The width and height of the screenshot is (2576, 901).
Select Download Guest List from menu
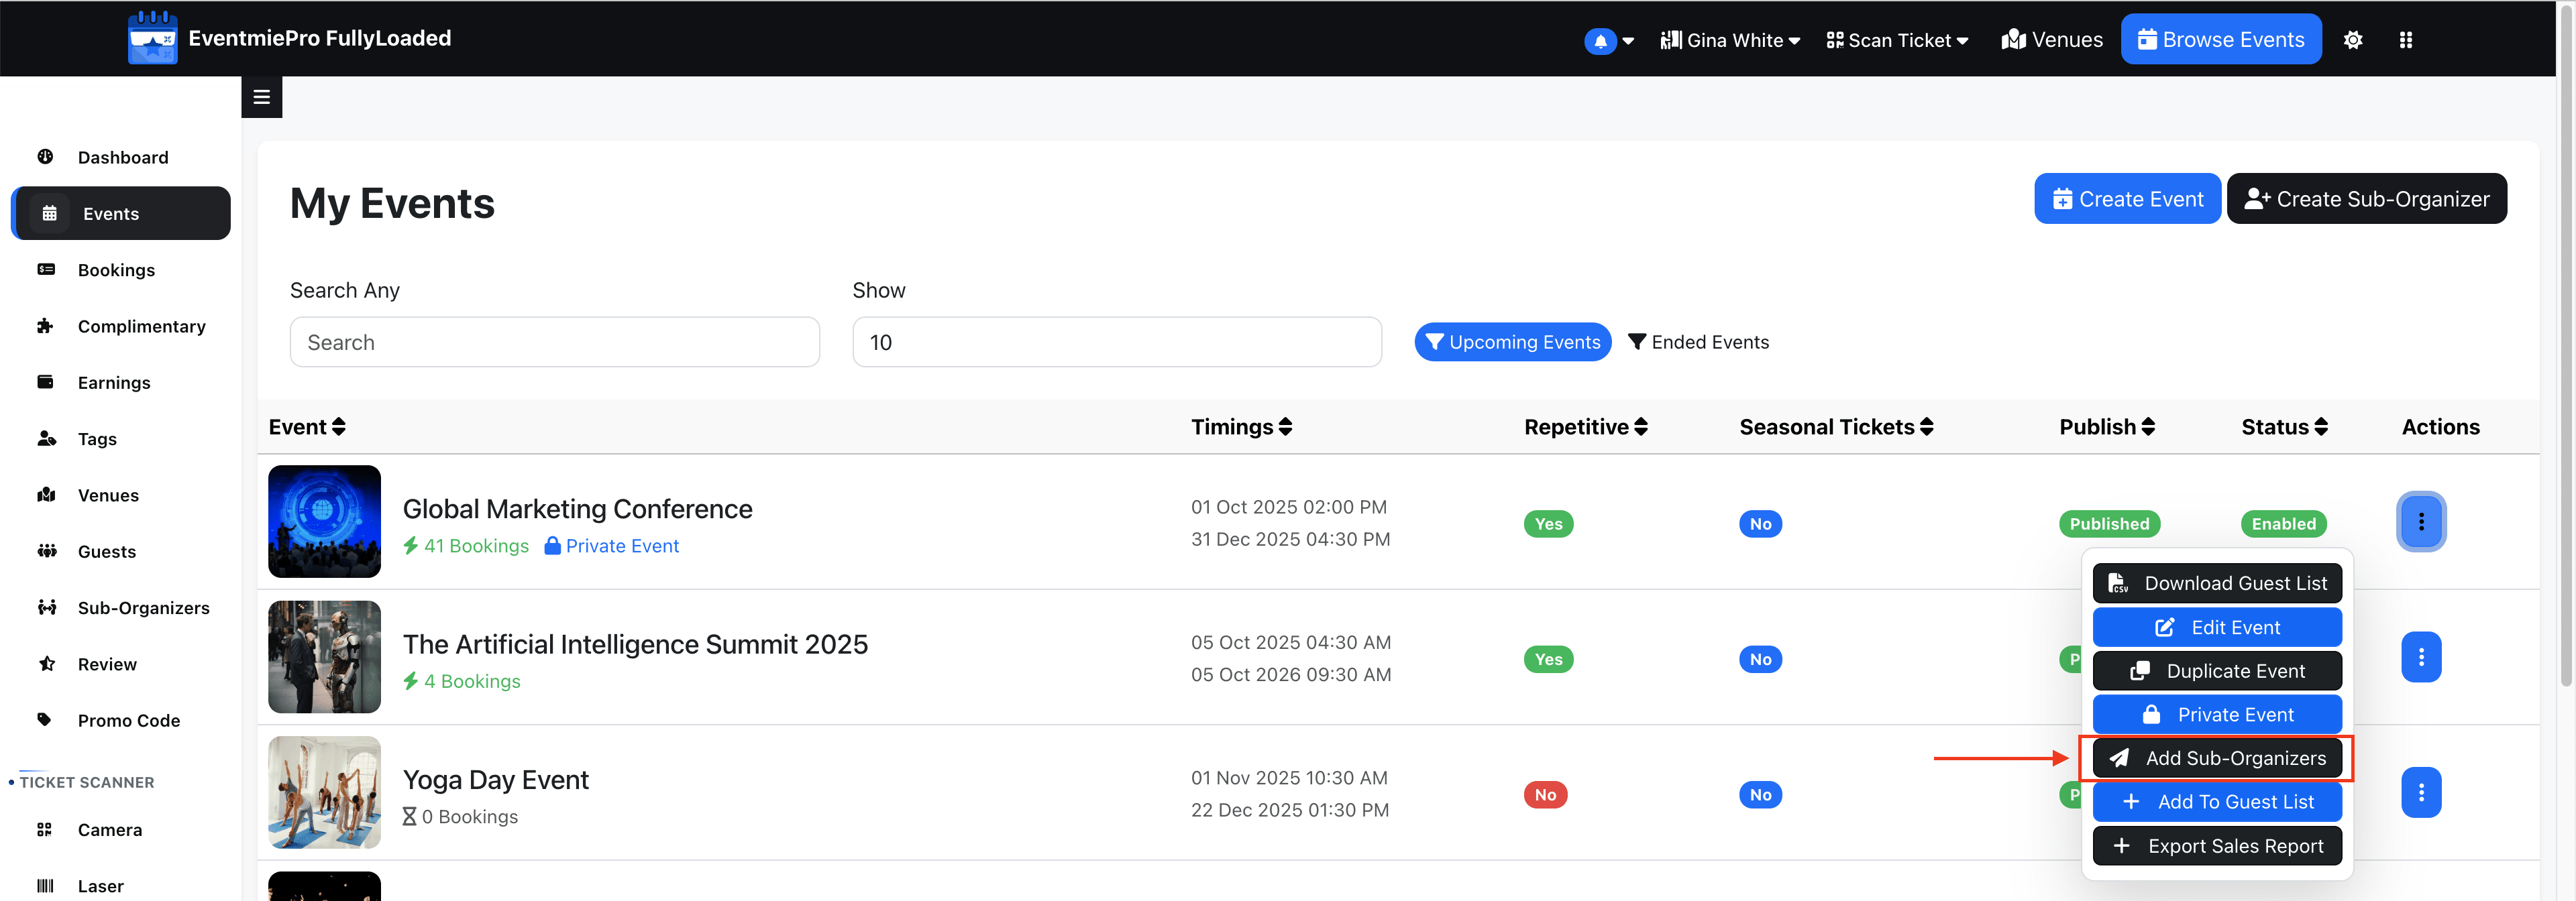tap(2217, 583)
